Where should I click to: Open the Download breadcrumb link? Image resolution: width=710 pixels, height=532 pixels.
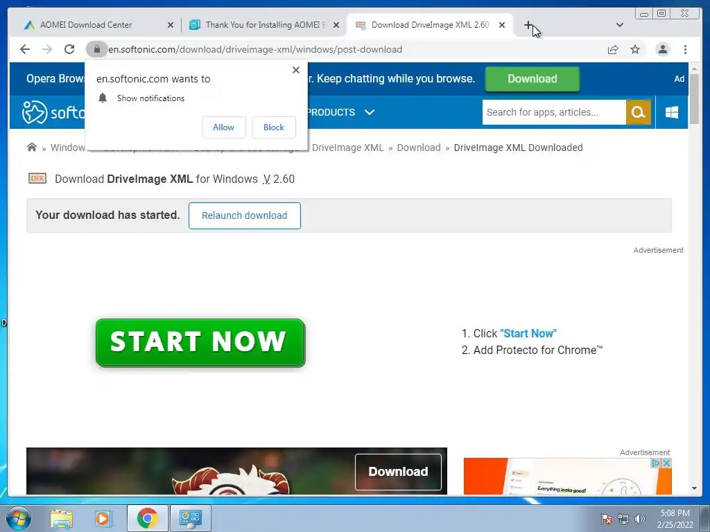click(418, 148)
